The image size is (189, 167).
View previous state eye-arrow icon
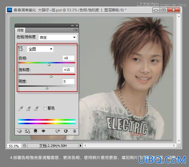click(x=58, y=131)
